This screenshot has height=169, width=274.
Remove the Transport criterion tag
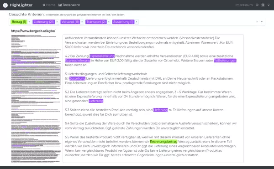click(x=109, y=22)
